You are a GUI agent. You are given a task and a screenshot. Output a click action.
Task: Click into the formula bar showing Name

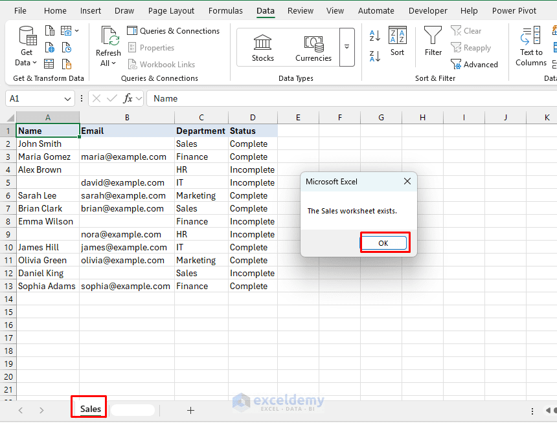tap(352, 98)
